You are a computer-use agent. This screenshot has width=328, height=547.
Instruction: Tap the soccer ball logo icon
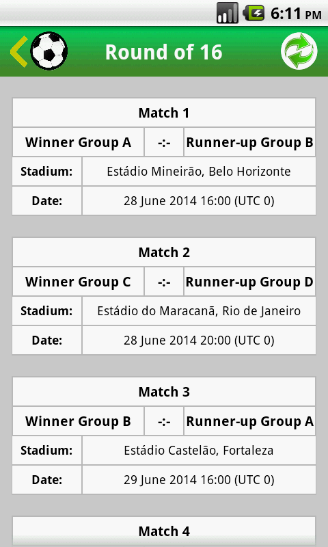(x=49, y=51)
